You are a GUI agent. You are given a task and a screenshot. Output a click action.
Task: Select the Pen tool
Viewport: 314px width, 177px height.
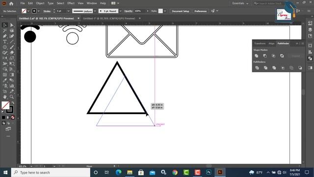coord(5,36)
